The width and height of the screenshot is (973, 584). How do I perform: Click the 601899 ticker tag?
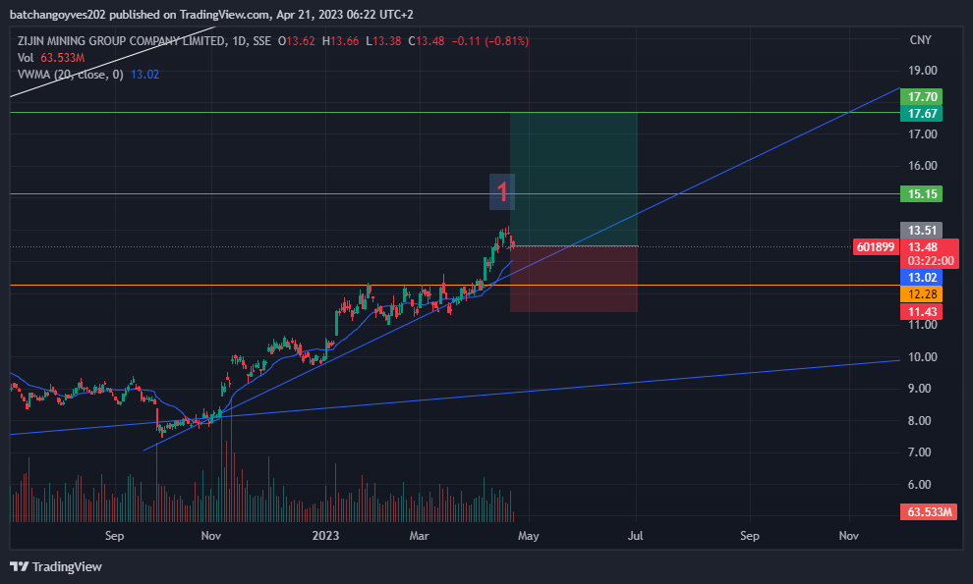tap(876, 247)
